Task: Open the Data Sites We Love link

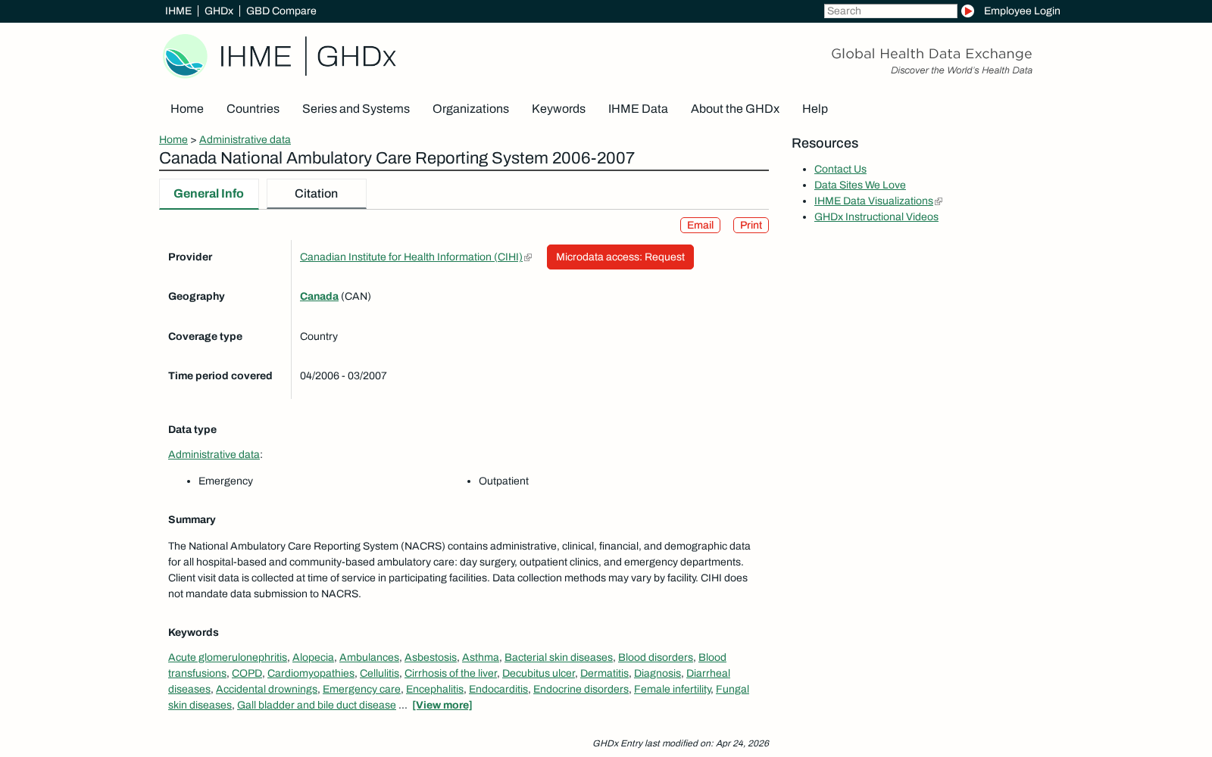Action: [860, 185]
